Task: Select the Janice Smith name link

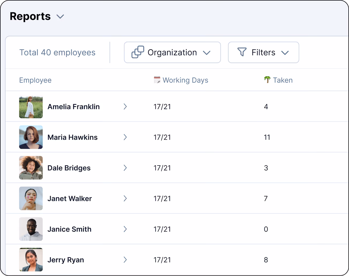Action: [70, 229]
